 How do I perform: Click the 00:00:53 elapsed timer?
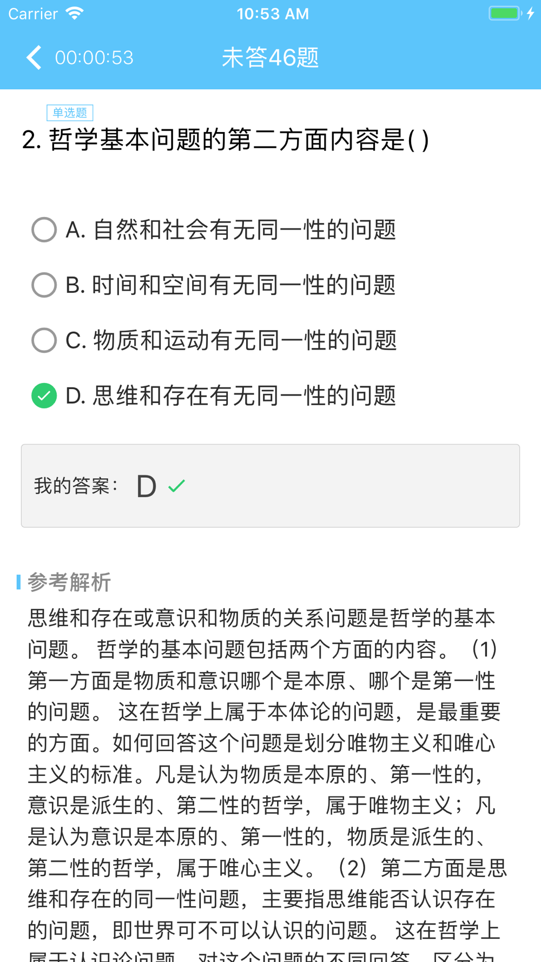pos(94,57)
